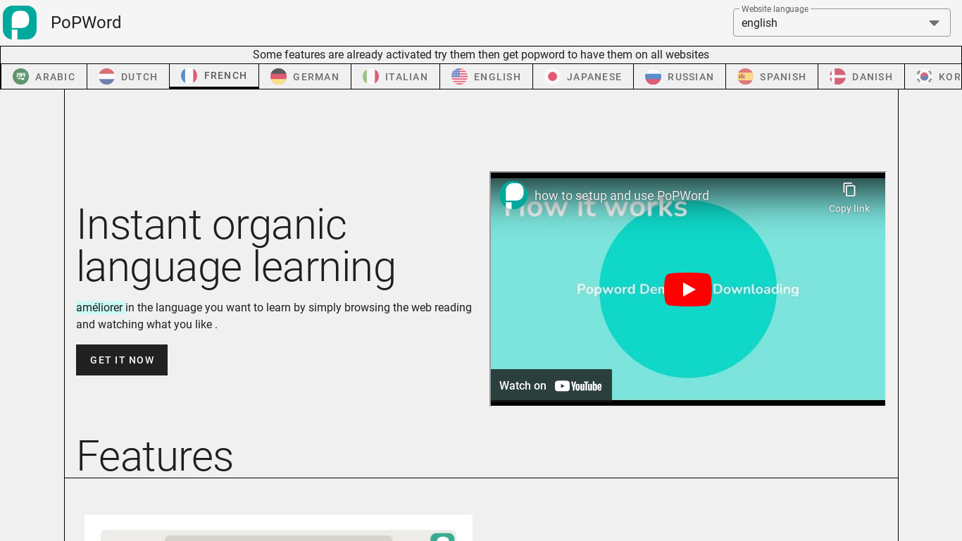The height and width of the screenshot is (541, 962).
Task: Select the English language tab
Action: [486, 77]
